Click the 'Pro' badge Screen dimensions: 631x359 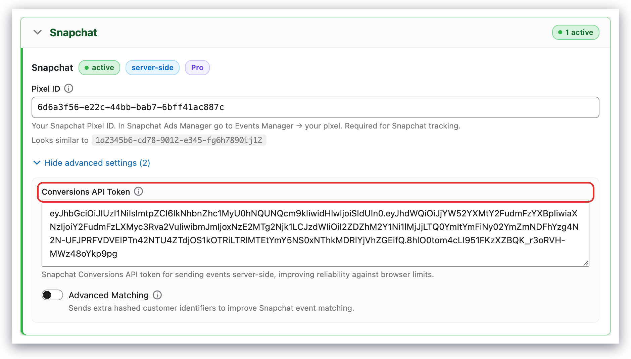pos(197,67)
